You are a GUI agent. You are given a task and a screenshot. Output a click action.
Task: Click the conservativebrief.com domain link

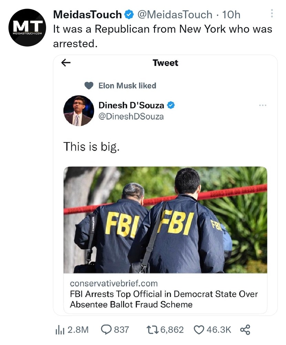pos(114,284)
